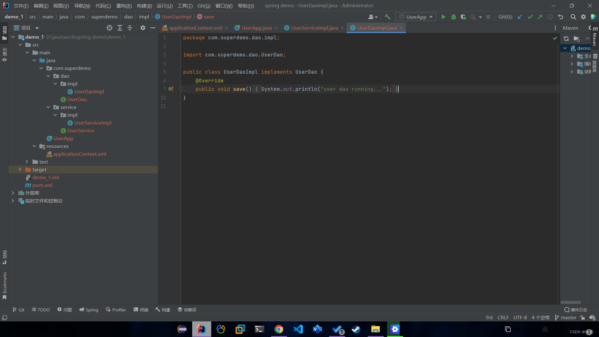Expand the target folder

coord(20,169)
